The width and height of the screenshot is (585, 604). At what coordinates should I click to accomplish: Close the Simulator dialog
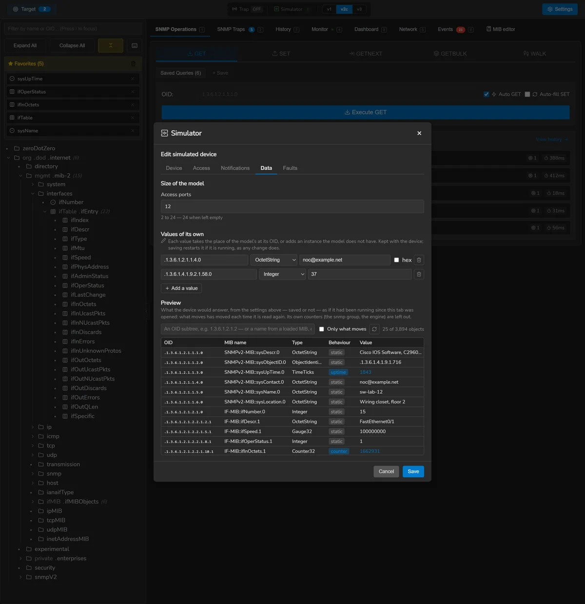pos(419,133)
